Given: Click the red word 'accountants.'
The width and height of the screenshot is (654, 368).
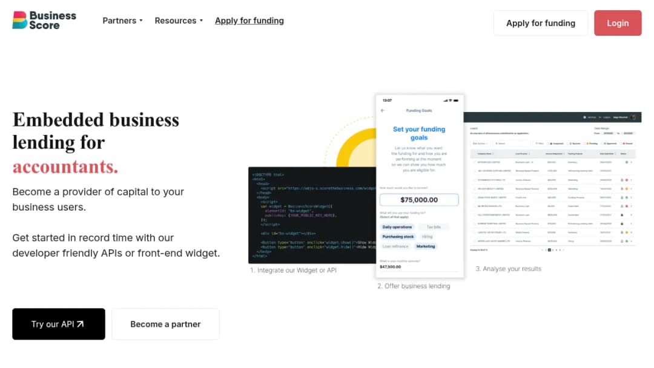Looking at the screenshot, I should coord(65,166).
